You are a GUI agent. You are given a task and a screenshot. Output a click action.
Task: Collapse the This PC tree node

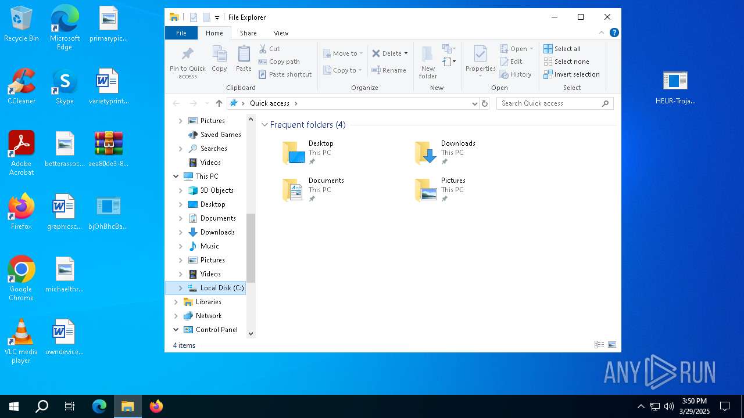click(x=176, y=176)
